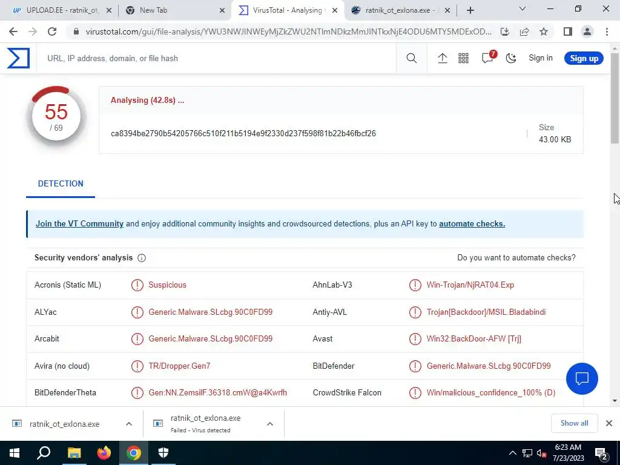Click the Sign in link
620x465 pixels.
tap(541, 58)
